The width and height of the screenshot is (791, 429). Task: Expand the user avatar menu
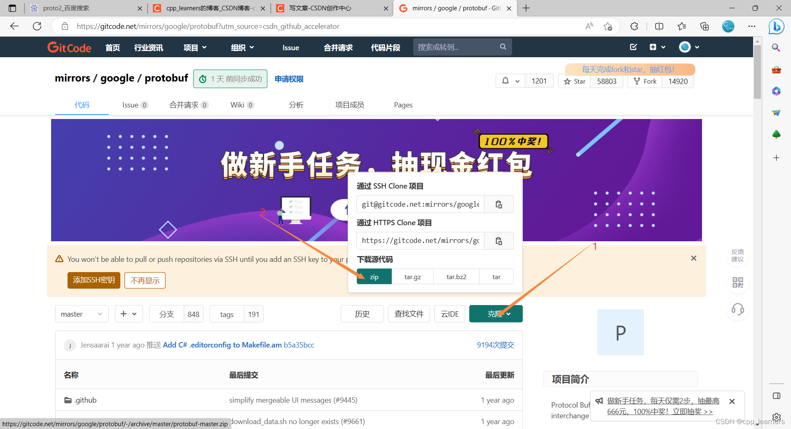[x=689, y=47]
